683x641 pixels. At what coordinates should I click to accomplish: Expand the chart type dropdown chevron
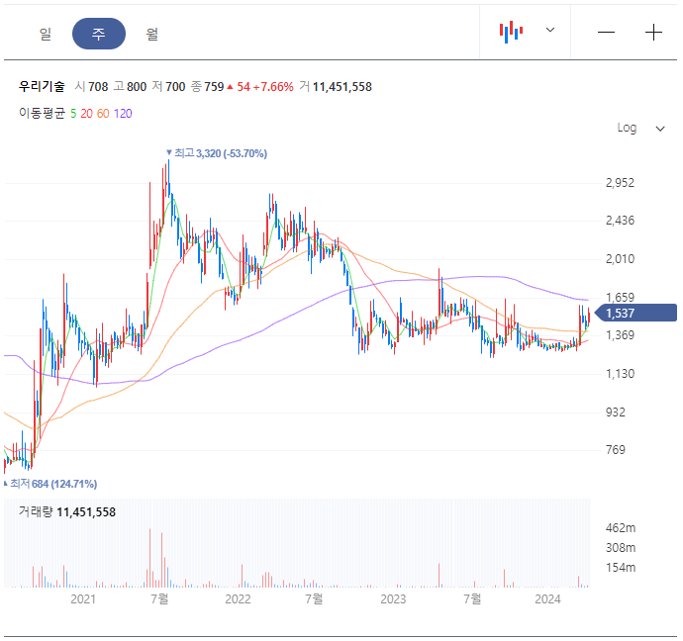coord(550,30)
